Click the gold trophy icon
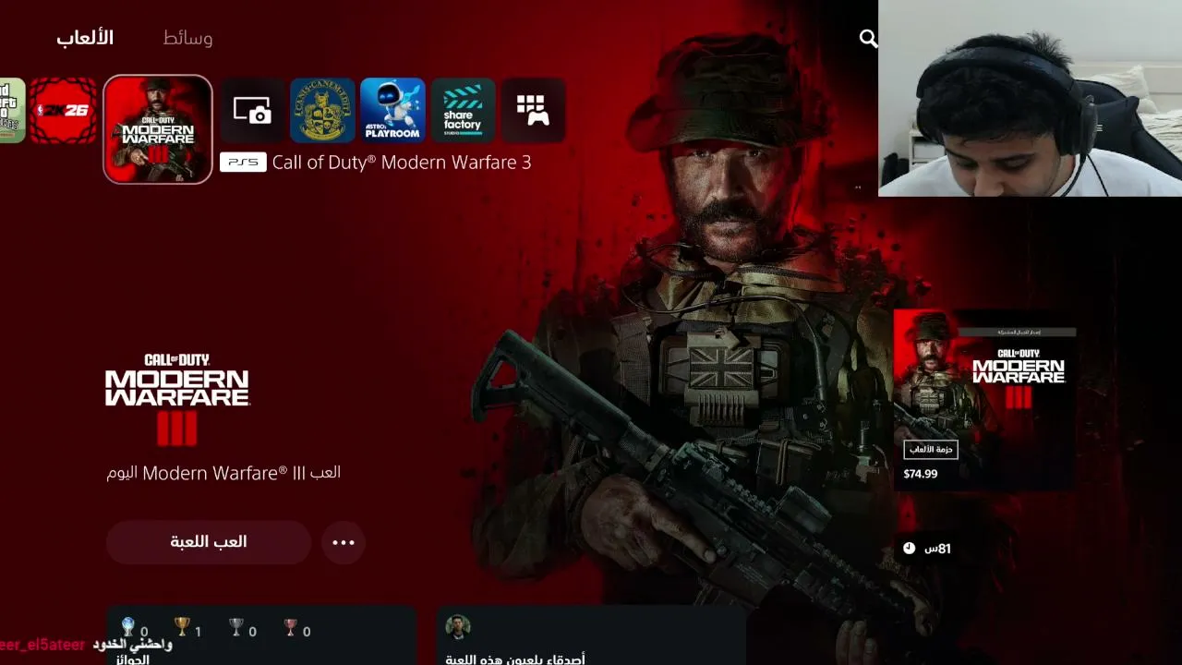The height and width of the screenshot is (665, 1182). click(182, 628)
